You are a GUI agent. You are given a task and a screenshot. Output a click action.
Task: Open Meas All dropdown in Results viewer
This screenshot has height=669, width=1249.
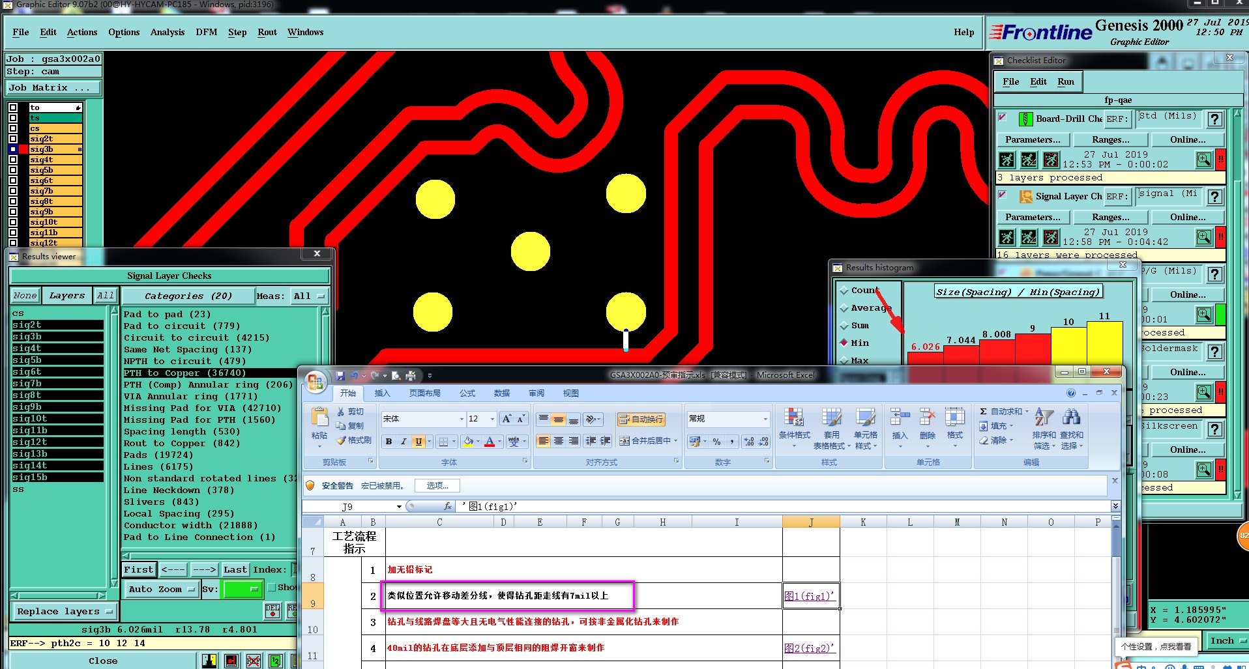pyautogui.click(x=309, y=296)
